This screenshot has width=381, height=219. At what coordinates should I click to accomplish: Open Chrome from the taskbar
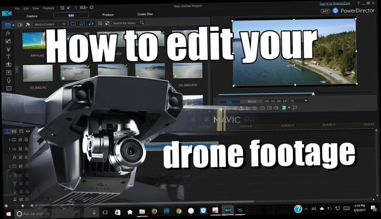(x=179, y=211)
